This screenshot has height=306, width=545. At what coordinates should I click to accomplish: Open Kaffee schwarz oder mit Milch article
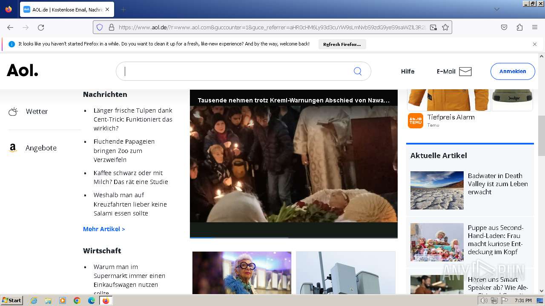[x=131, y=177]
